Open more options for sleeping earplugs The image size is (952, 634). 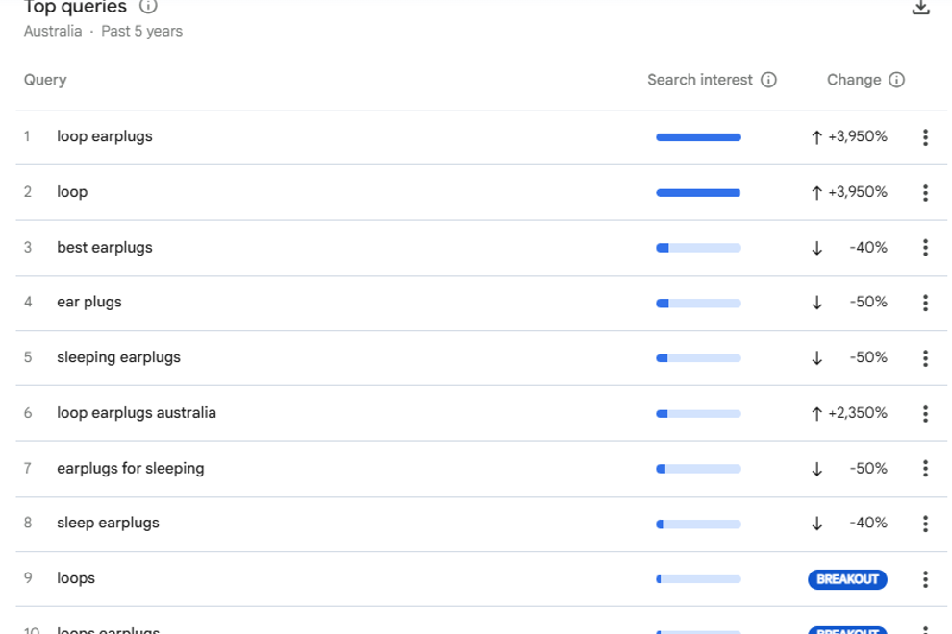pos(925,358)
